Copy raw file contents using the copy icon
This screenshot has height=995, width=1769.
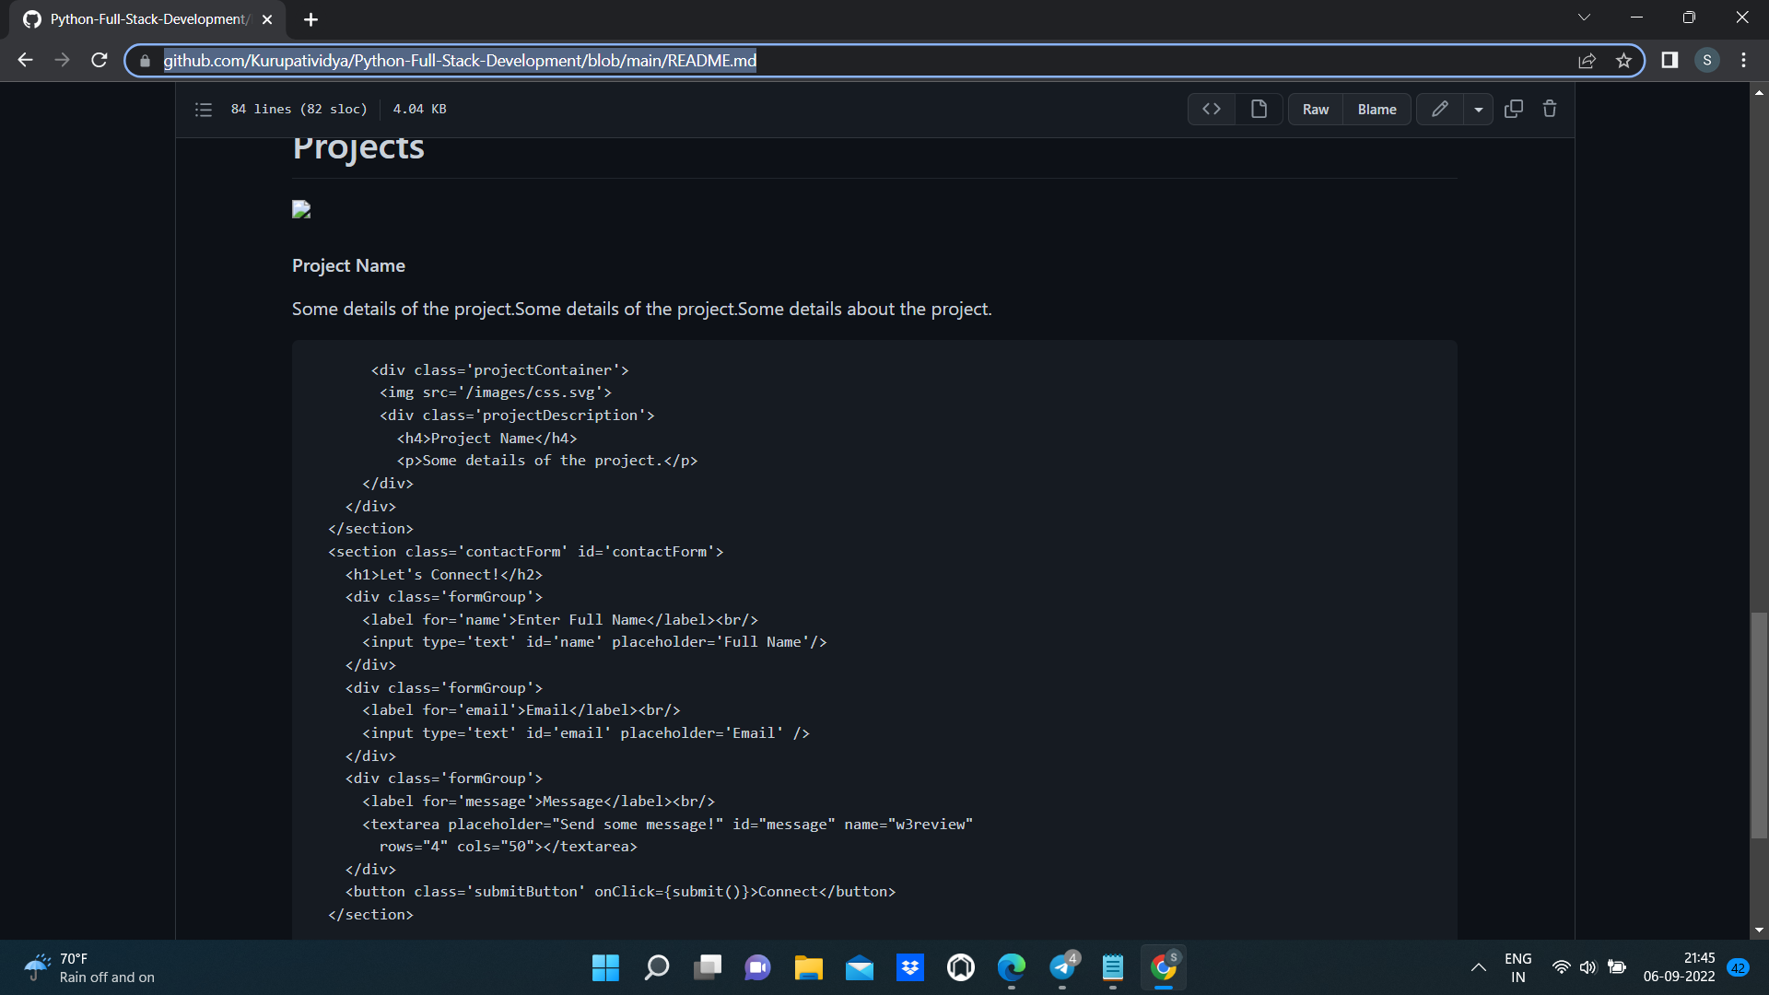(1514, 109)
